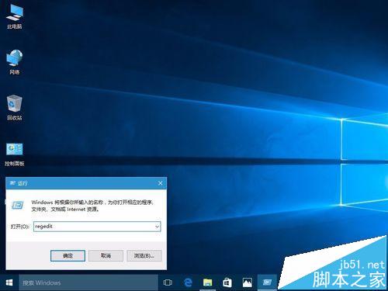
Task: Select the Network desktop icon
Action: (15, 62)
